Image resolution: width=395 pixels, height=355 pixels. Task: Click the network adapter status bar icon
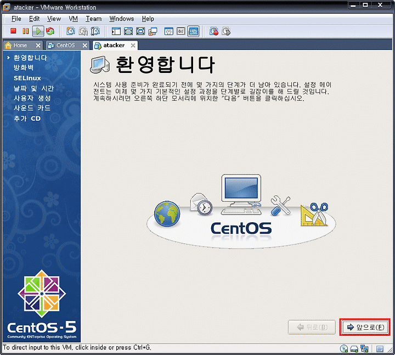coord(364,349)
